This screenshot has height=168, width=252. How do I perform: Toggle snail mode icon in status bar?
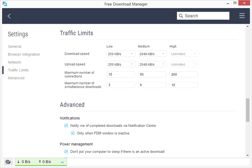click(x=9, y=162)
